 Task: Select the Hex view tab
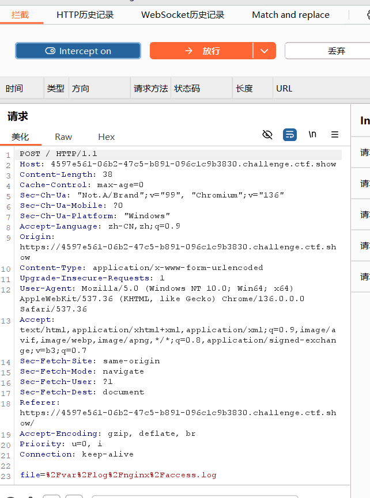pos(106,137)
